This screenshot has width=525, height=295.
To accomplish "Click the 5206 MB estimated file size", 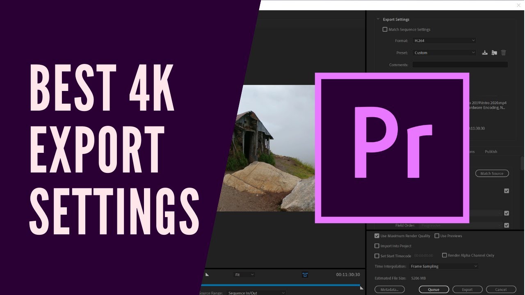I will click(418, 278).
